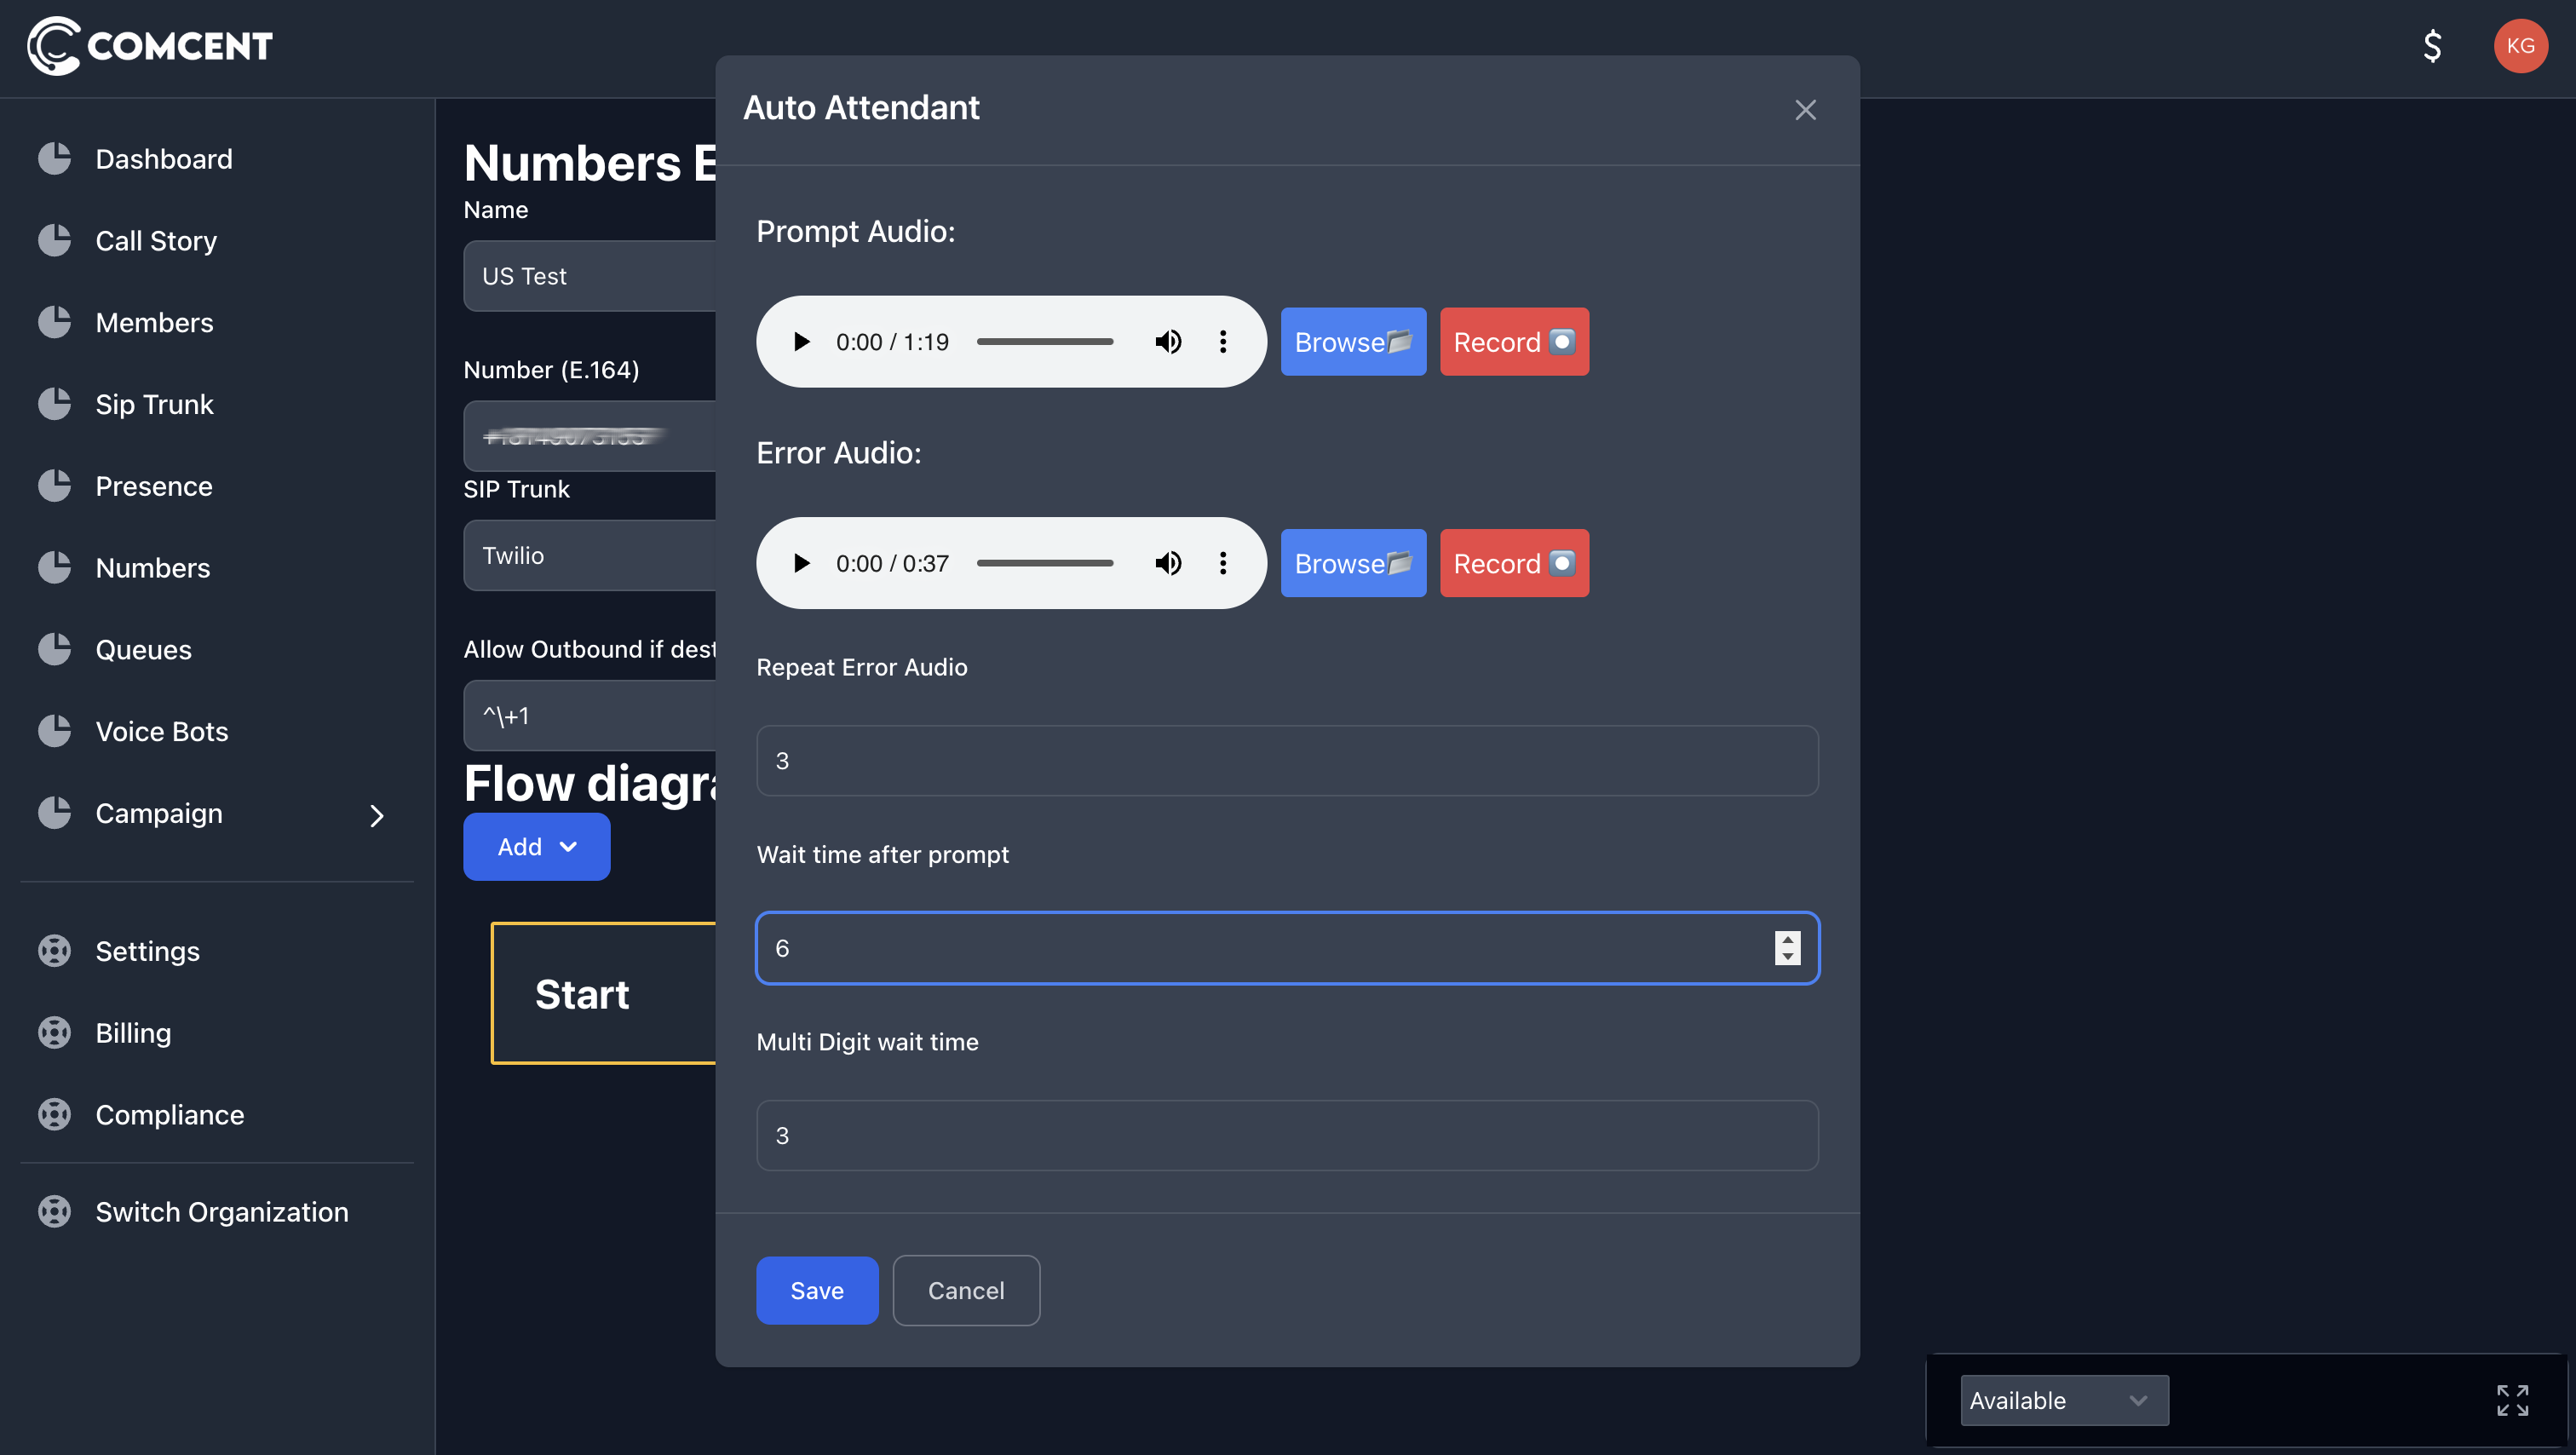
Task: Browse for an Error Audio file
Action: (x=1353, y=563)
